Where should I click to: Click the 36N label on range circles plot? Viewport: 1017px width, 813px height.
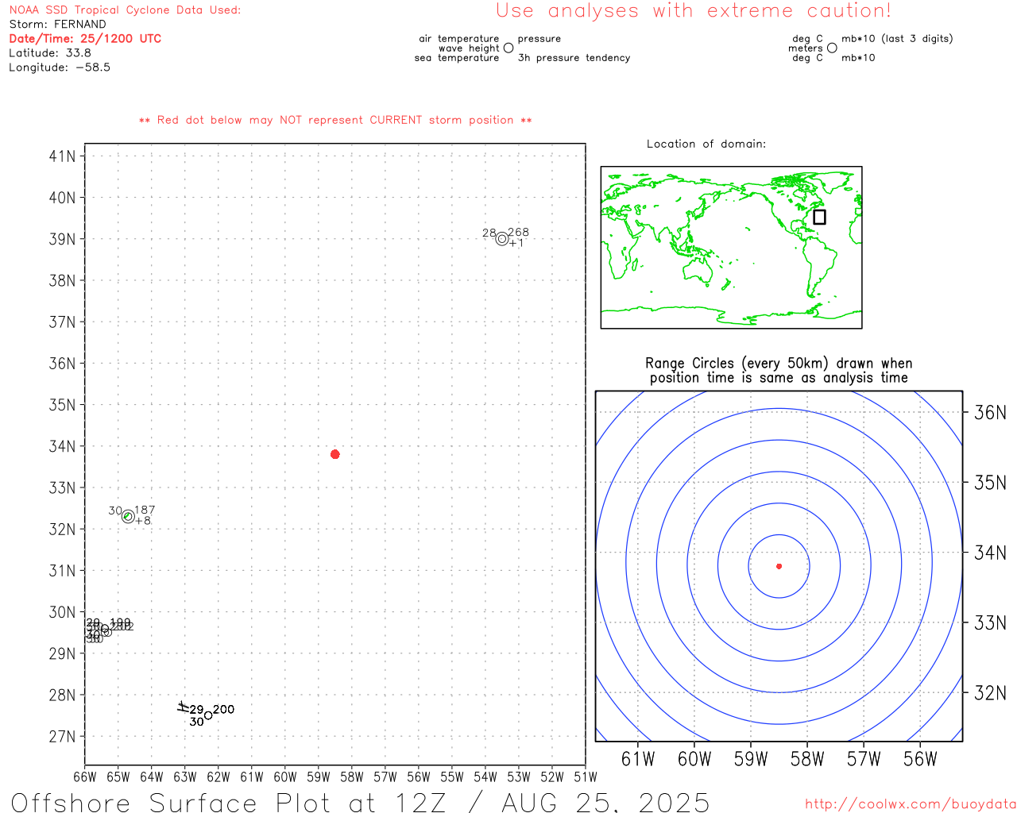click(x=990, y=412)
